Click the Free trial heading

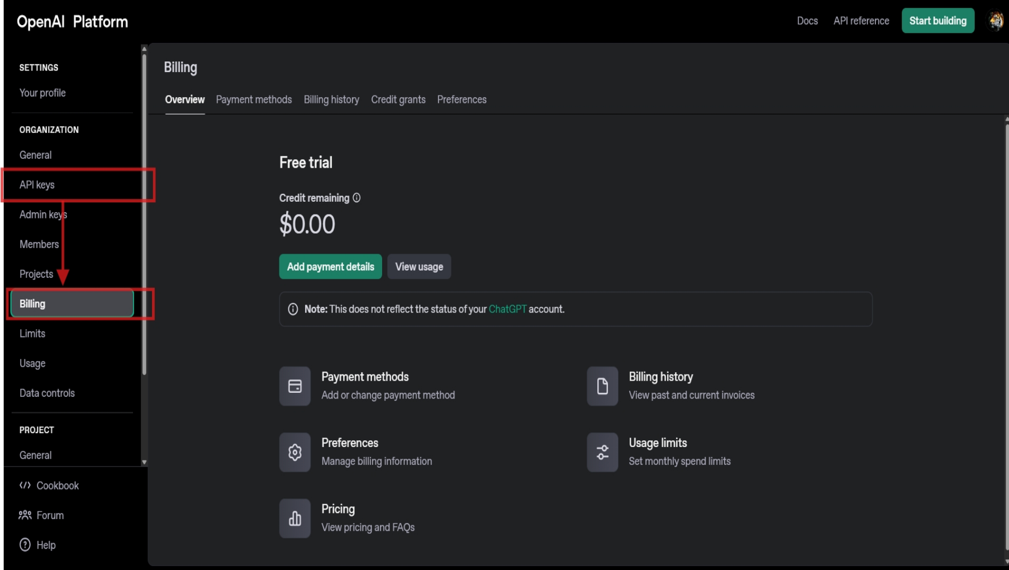pos(306,163)
